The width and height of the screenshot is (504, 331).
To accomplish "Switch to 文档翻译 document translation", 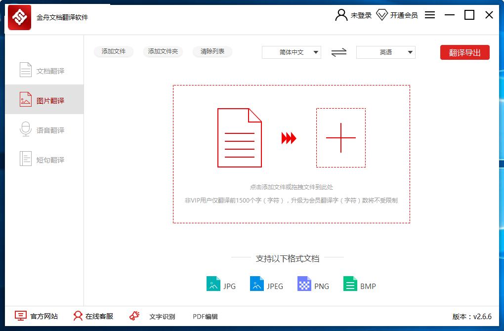I will [44, 71].
